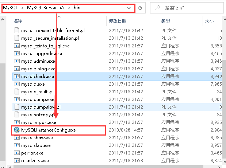Select file mysqladmin.exe
This screenshot has width=226, height=168.
38,61
